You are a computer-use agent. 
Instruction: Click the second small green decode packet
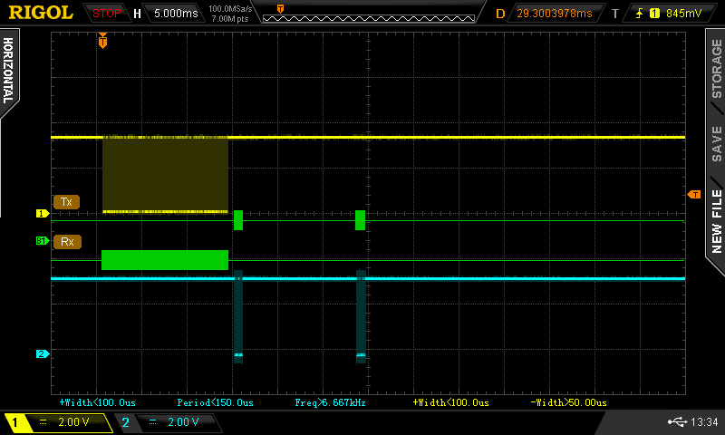(x=360, y=220)
